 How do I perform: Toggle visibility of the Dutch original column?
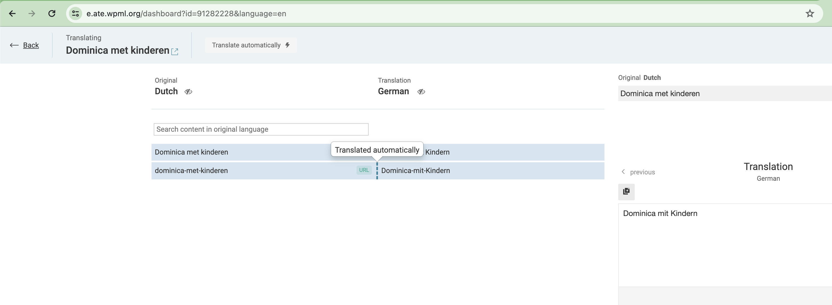(x=188, y=92)
